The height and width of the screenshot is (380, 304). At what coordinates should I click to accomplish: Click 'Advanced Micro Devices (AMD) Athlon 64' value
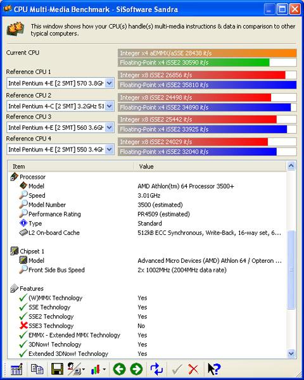[x=210, y=261]
